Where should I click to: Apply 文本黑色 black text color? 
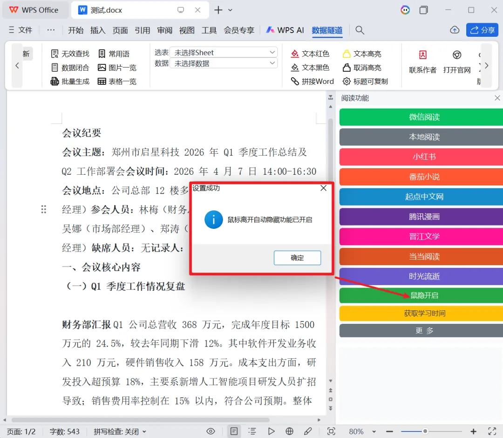[310, 68]
